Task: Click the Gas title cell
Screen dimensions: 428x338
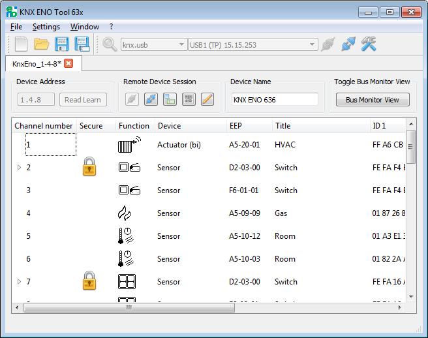Action: [281, 213]
